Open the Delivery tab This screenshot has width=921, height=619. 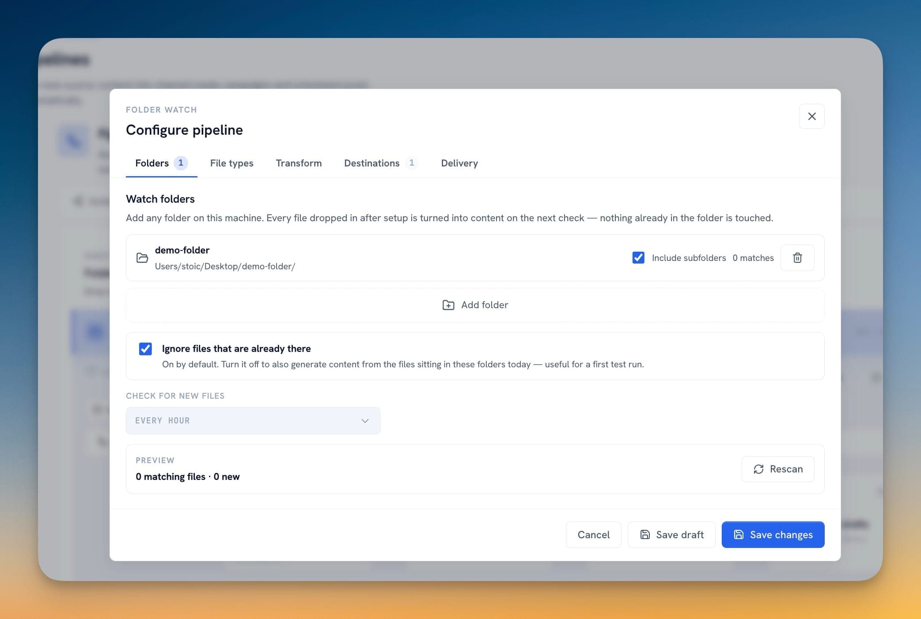tap(459, 163)
